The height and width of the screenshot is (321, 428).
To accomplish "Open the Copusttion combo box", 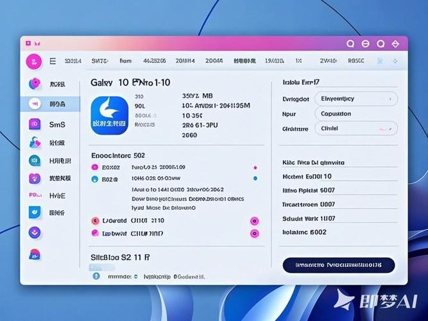I will [x=356, y=114].
